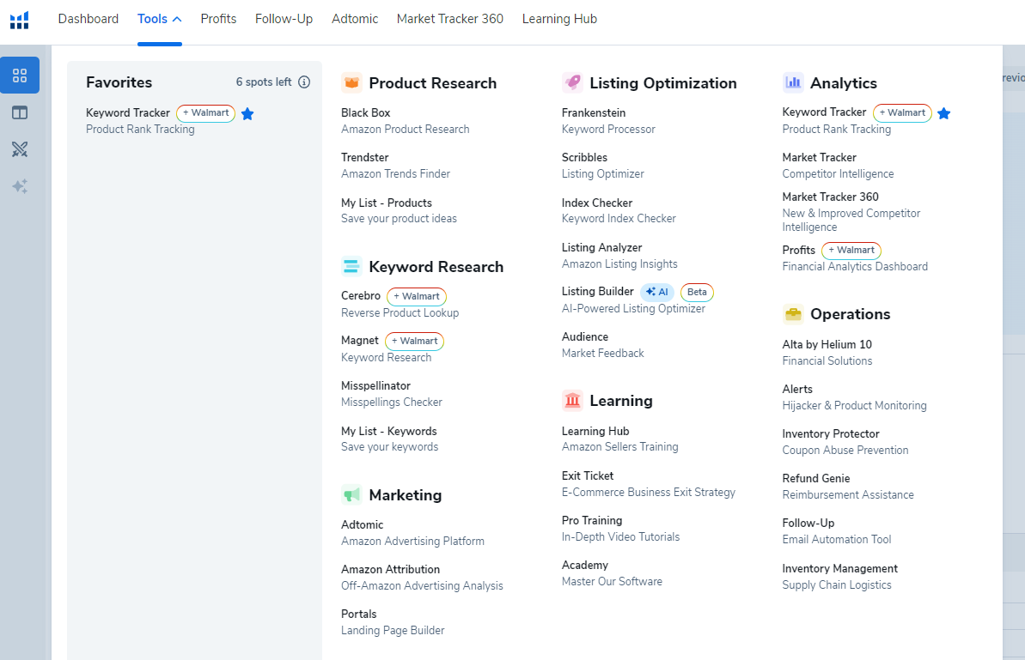Open the Cerebro tool

click(x=360, y=296)
